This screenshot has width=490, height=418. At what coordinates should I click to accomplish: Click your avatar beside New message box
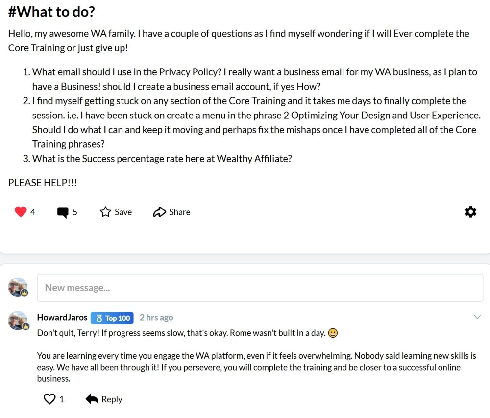[x=18, y=287]
